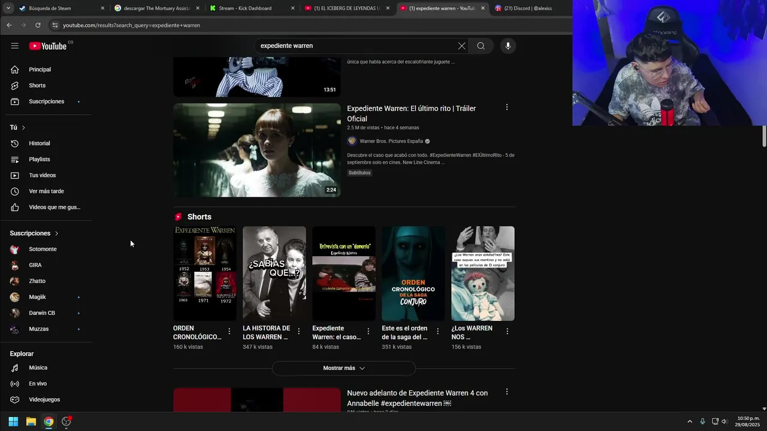Open the browser tab list dropdown
The image size is (767, 431).
(8, 8)
